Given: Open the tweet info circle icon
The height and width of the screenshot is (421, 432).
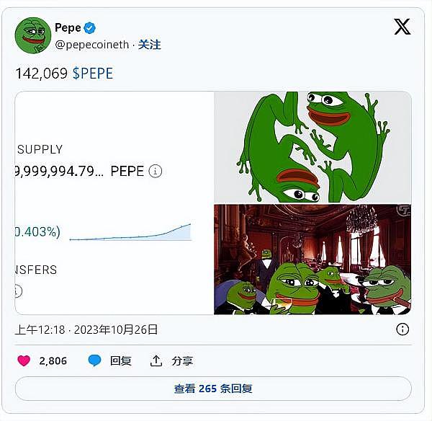Looking at the screenshot, I should [x=402, y=329].
